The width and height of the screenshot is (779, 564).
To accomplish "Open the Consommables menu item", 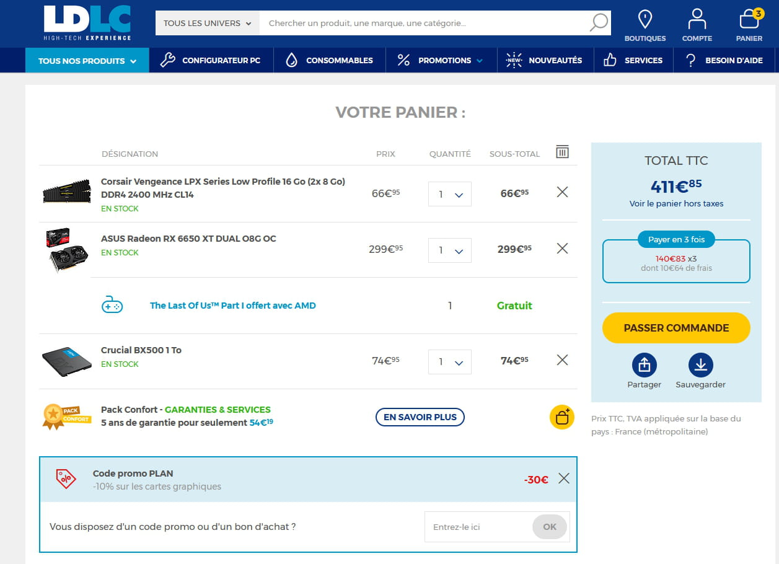I will coord(330,60).
